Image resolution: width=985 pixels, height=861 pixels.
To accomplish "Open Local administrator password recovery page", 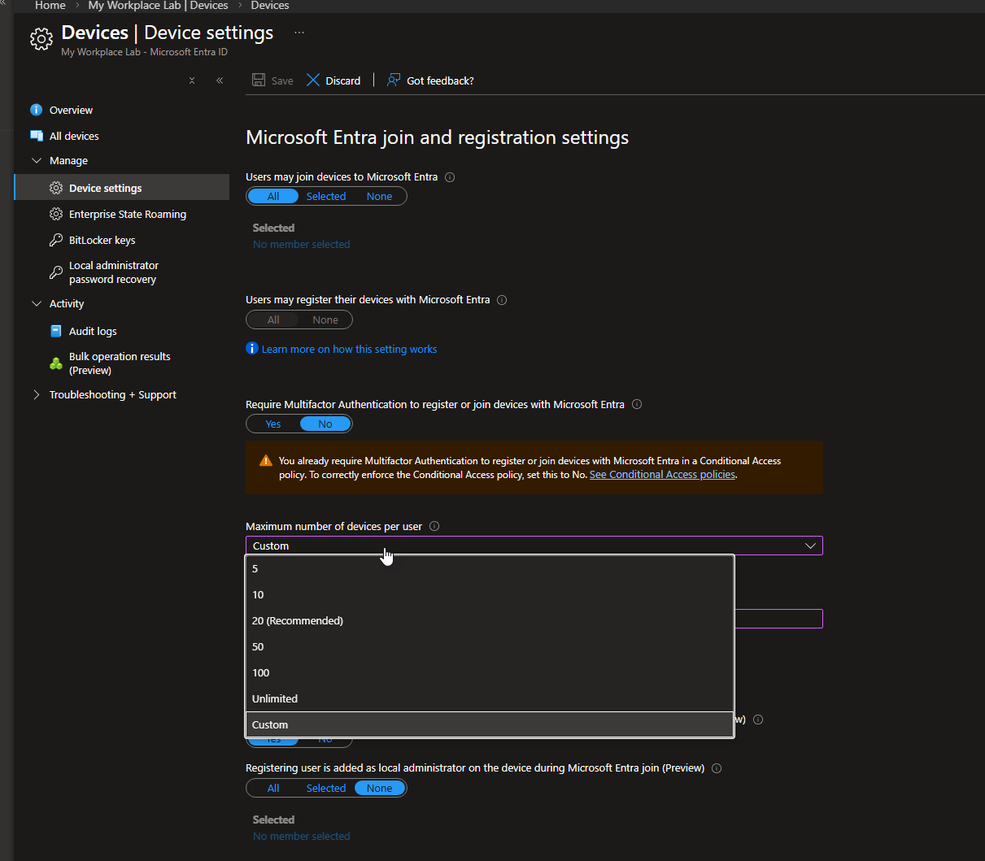I will point(114,272).
